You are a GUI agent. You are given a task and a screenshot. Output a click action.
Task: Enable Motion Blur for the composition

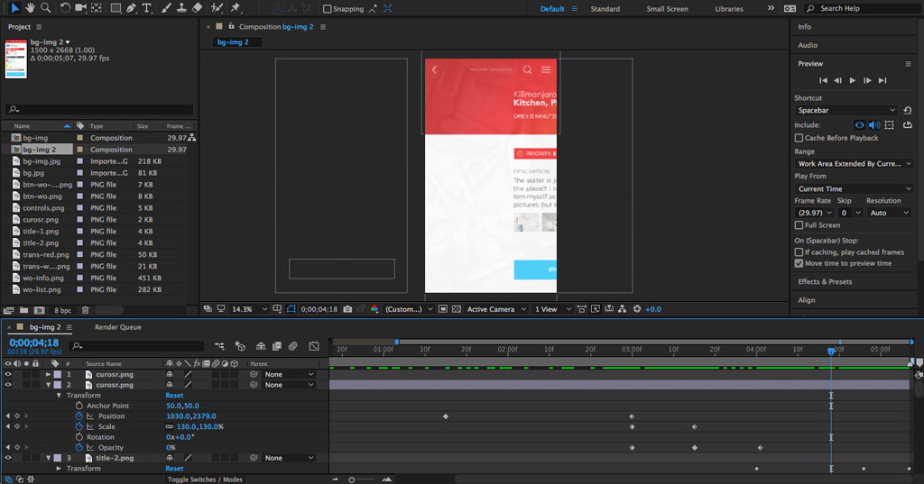(293, 346)
